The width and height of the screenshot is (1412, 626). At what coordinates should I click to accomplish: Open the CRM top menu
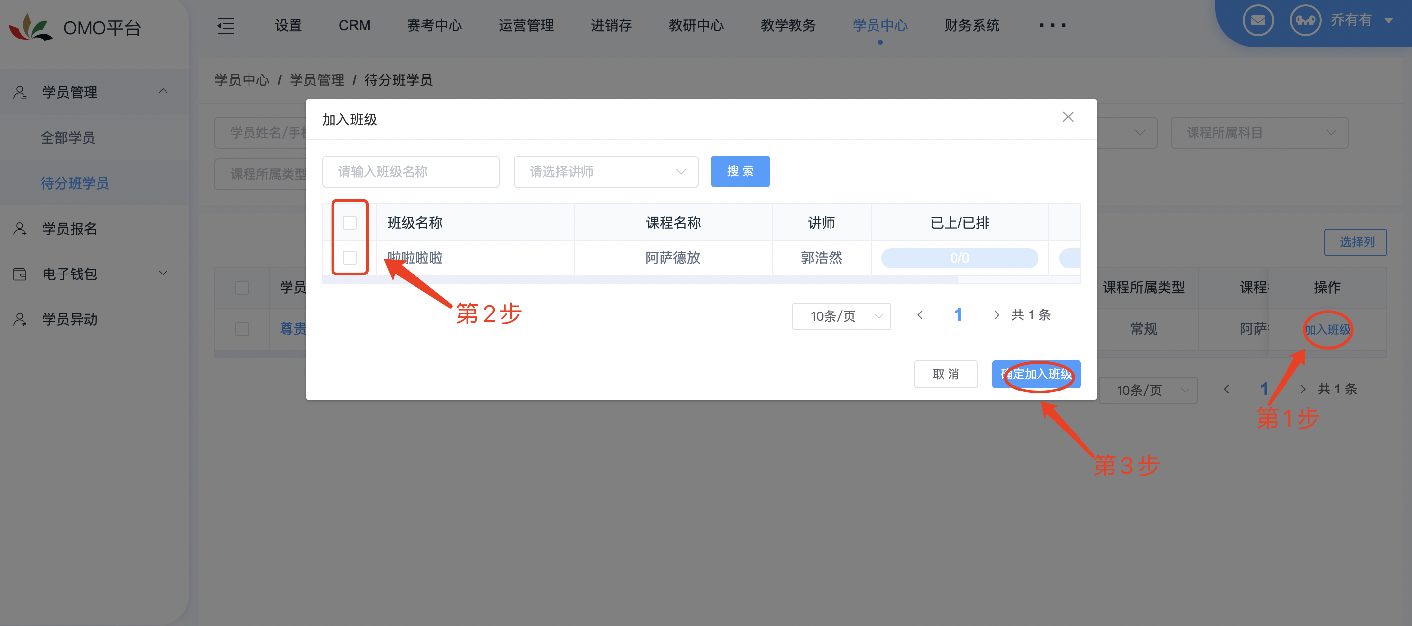pos(354,25)
